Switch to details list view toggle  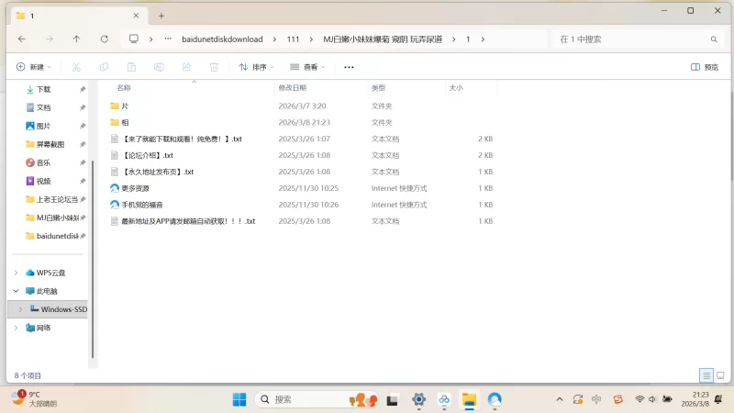(x=706, y=375)
